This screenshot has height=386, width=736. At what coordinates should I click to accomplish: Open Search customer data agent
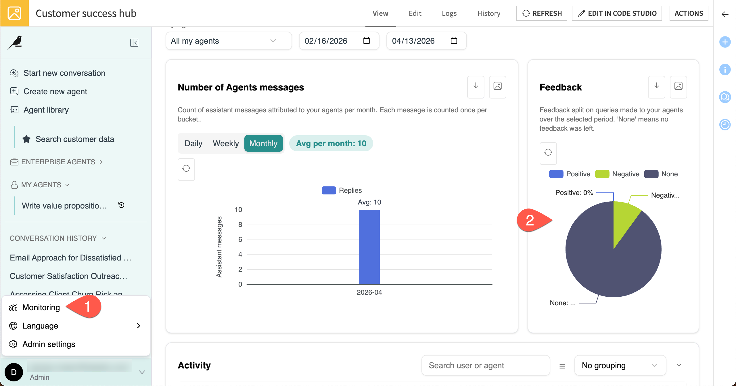click(75, 139)
